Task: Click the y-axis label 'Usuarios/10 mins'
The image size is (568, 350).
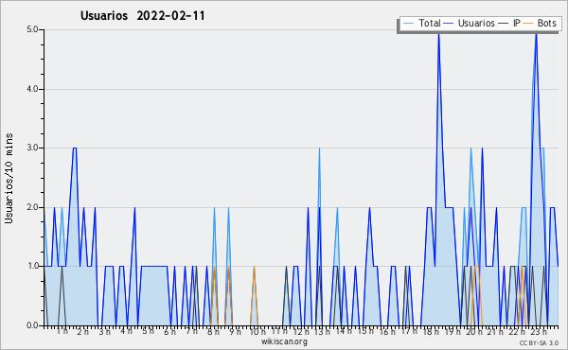Action: point(9,178)
